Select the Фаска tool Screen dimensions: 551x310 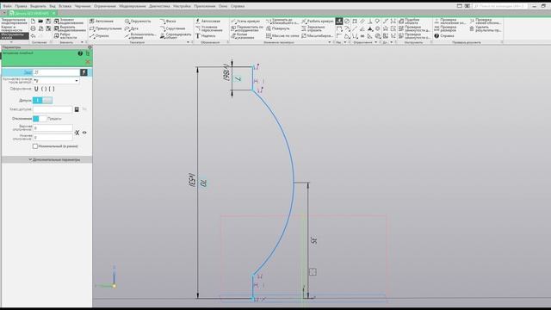click(x=168, y=22)
